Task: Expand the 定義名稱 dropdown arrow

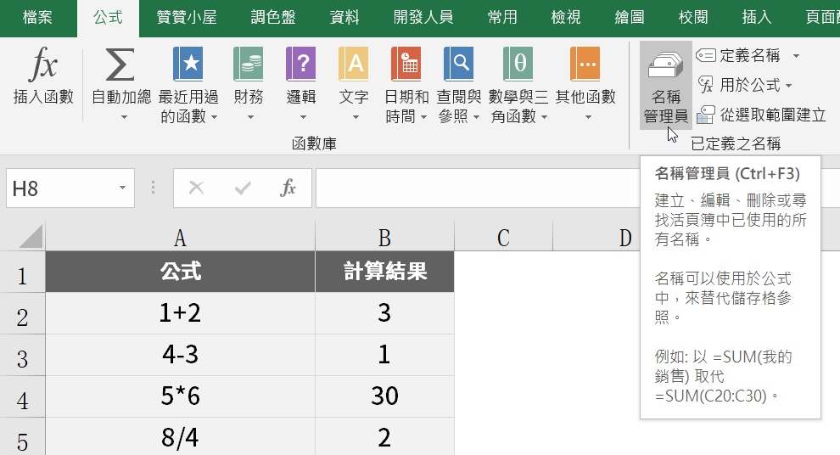Action: point(796,56)
